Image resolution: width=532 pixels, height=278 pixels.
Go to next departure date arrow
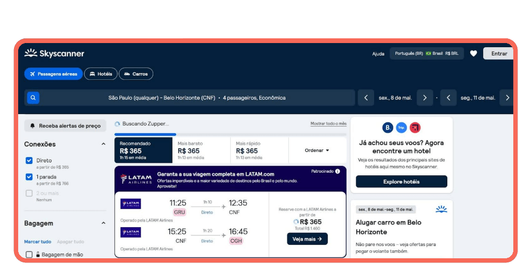click(x=424, y=98)
